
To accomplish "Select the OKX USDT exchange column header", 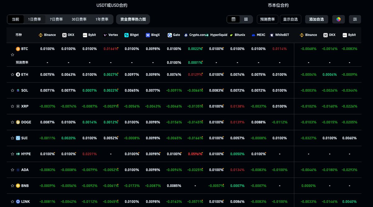I will pyautogui.click(x=68, y=35).
